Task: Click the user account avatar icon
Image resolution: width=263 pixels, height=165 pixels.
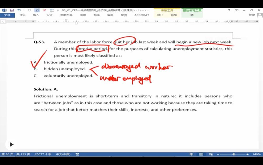Action: click(260, 15)
